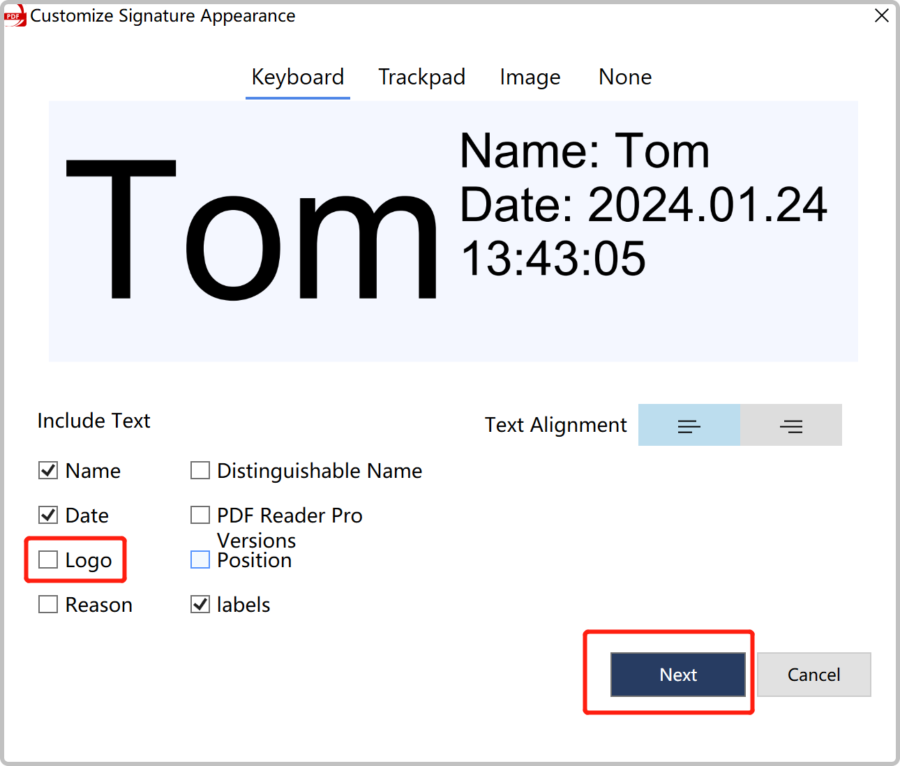Viewport: 900px width, 766px height.
Task: Switch to the Keyboard tab
Action: 298,77
